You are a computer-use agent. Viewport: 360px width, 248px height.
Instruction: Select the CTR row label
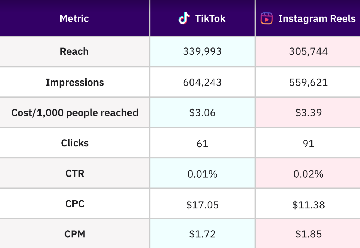coord(75,173)
